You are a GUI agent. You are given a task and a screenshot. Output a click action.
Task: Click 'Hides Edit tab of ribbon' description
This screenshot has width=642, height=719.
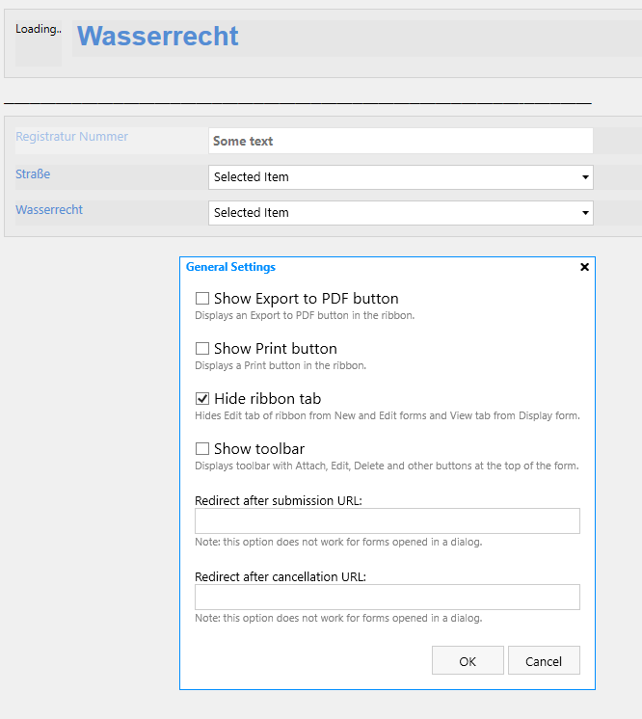click(388, 415)
